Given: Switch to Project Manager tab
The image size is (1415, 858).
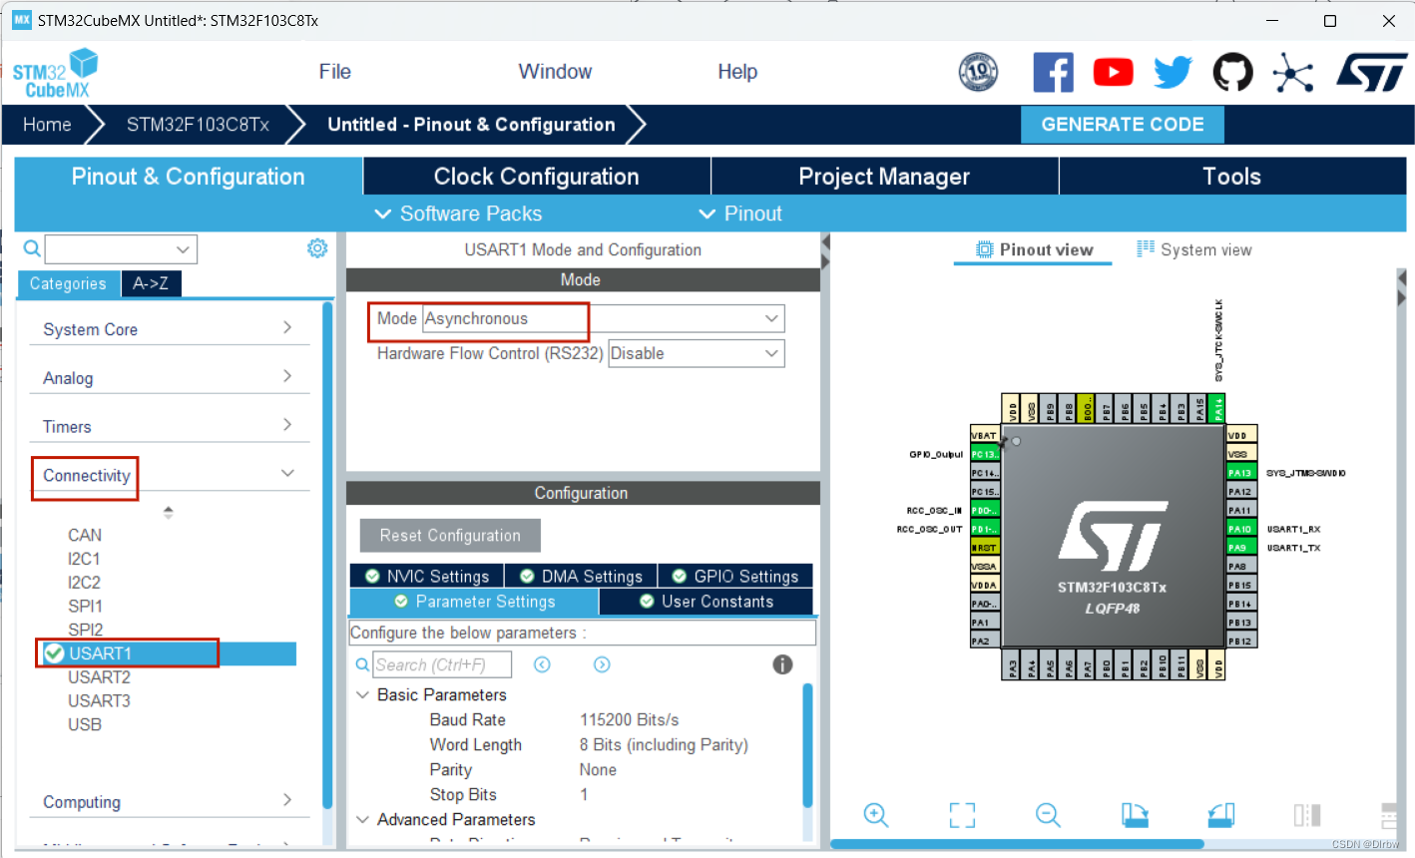Looking at the screenshot, I should point(884,177).
